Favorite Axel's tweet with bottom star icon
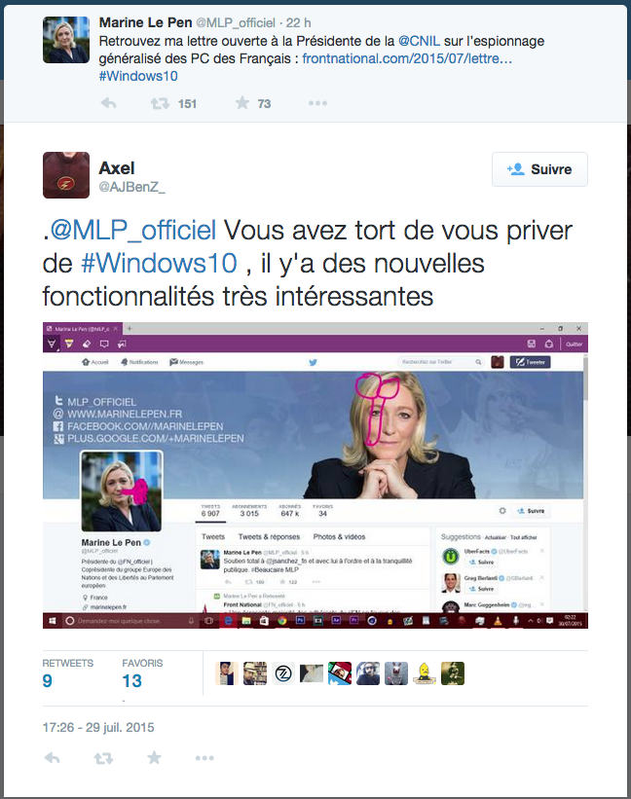 154,758
